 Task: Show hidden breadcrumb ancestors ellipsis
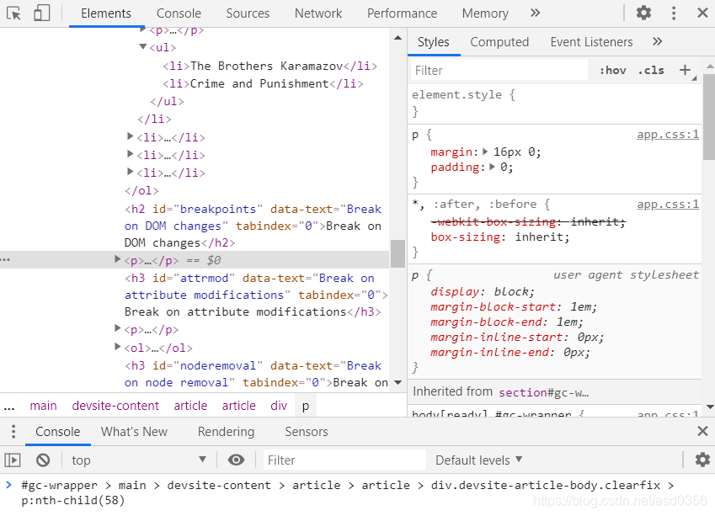(x=9, y=406)
